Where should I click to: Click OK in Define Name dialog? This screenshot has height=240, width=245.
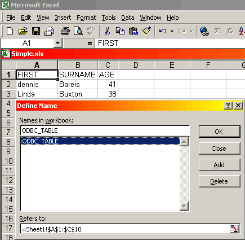[x=220, y=132]
